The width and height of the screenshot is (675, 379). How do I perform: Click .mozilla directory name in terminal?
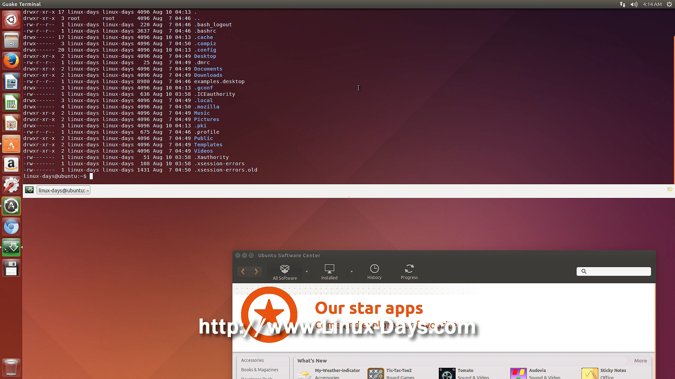(207, 107)
